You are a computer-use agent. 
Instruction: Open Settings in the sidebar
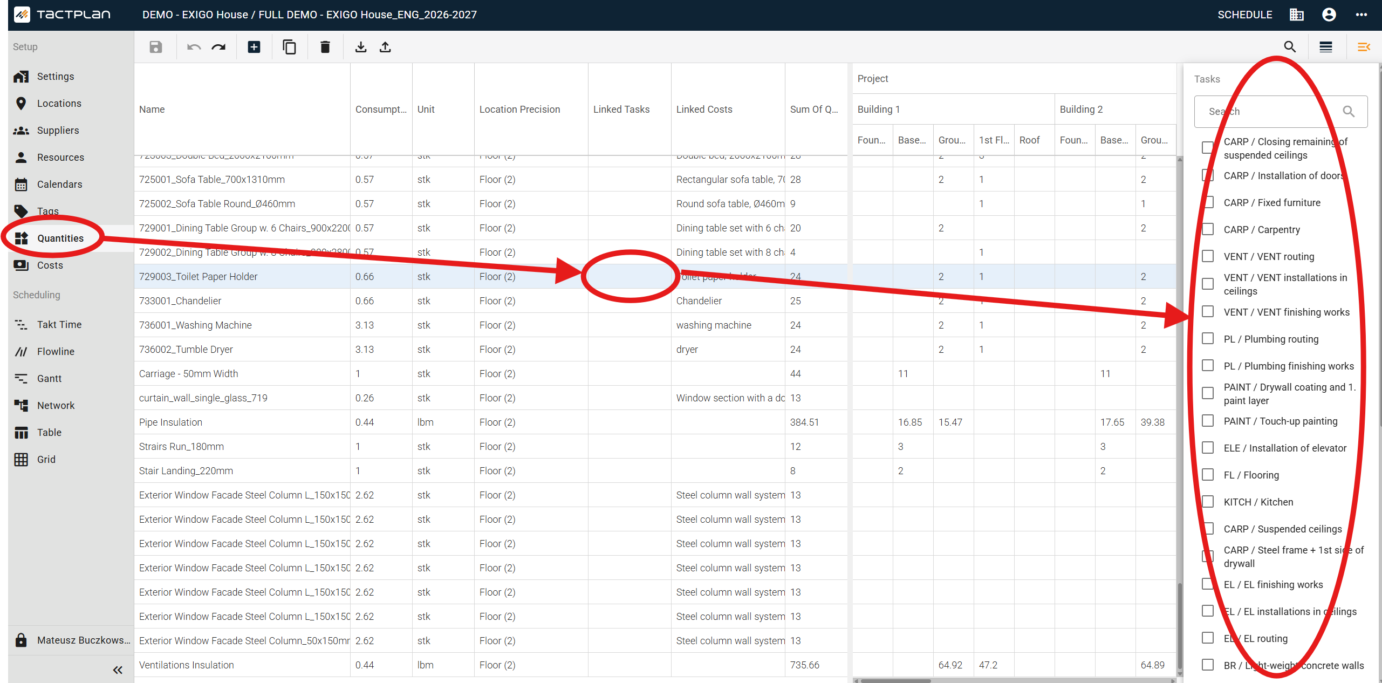[71, 76]
